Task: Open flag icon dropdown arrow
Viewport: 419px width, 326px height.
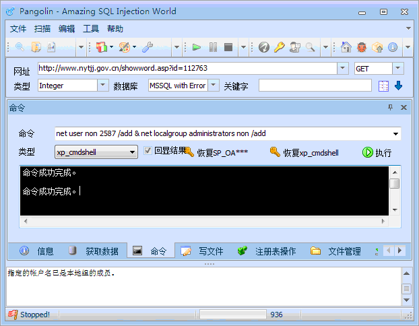Action: 111,47
